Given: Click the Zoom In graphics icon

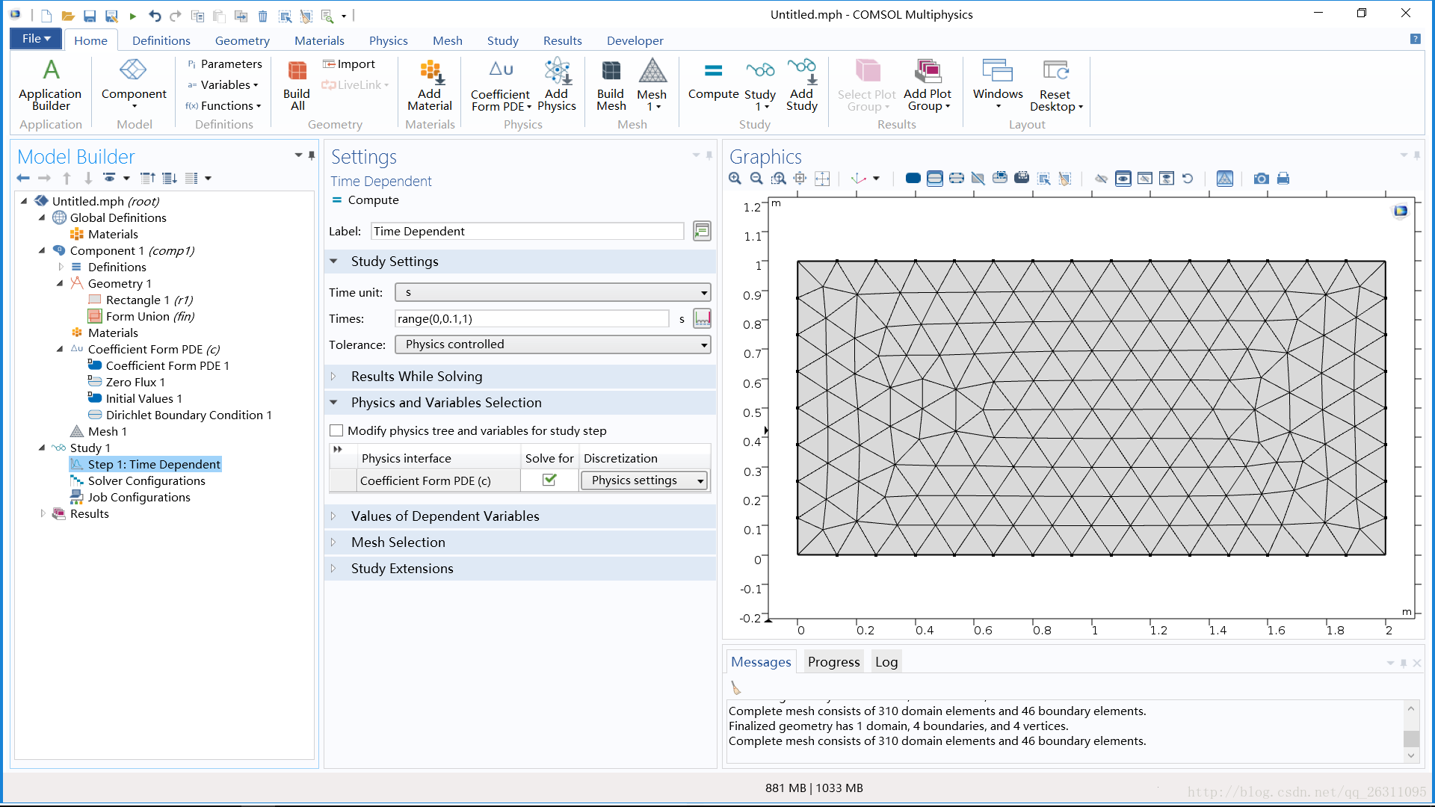Looking at the screenshot, I should click(735, 179).
